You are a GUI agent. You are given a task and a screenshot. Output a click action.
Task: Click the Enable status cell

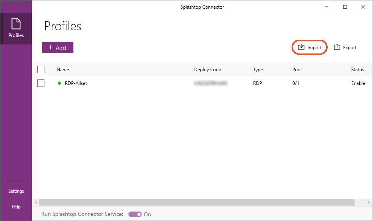pyautogui.click(x=358, y=83)
